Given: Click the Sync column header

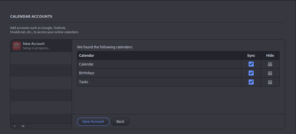Looking at the screenshot, I should tap(251, 55).
